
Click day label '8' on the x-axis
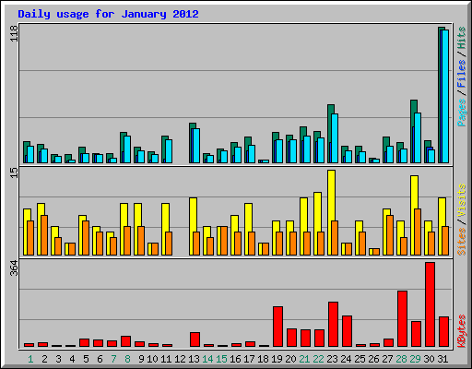coord(127,359)
